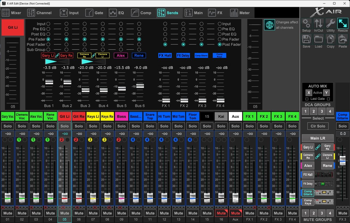Screen dimensions: 350x223
Task: Toggle Auto Mix X button
Action: click(x=309, y=93)
